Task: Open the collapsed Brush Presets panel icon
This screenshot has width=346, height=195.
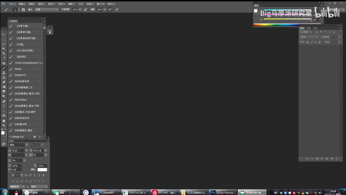Action: [x=50, y=32]
